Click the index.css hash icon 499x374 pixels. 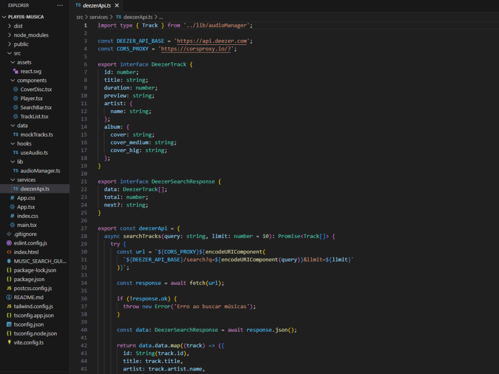[x=12, y=216]
